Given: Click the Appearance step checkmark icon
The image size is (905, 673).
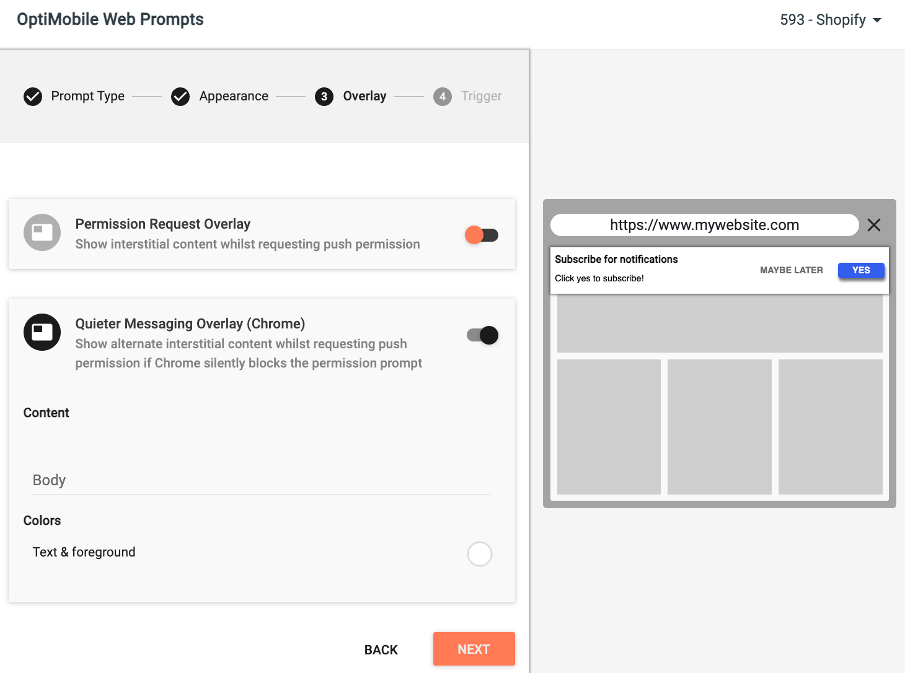Looking at the screenshot, I should (x=180, y=97).
